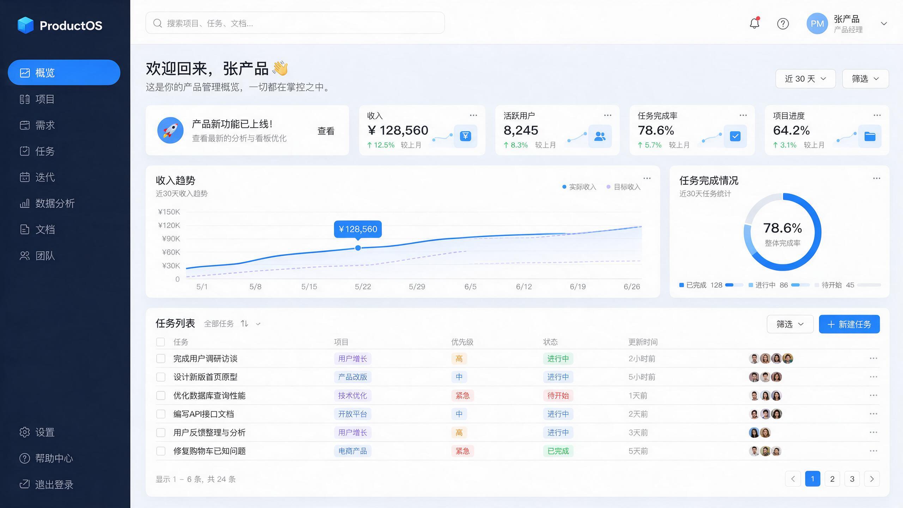Open the 近 30 天 date range dropdown

pos(805,79)
